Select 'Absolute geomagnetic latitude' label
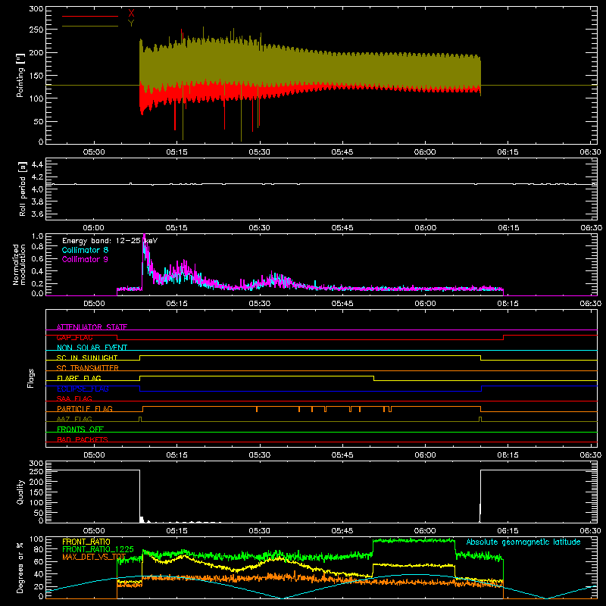 point(523,542)
